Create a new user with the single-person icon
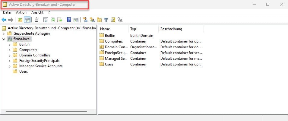The width and height of the screenshot is (288, 121). click(x=85, y=20)
